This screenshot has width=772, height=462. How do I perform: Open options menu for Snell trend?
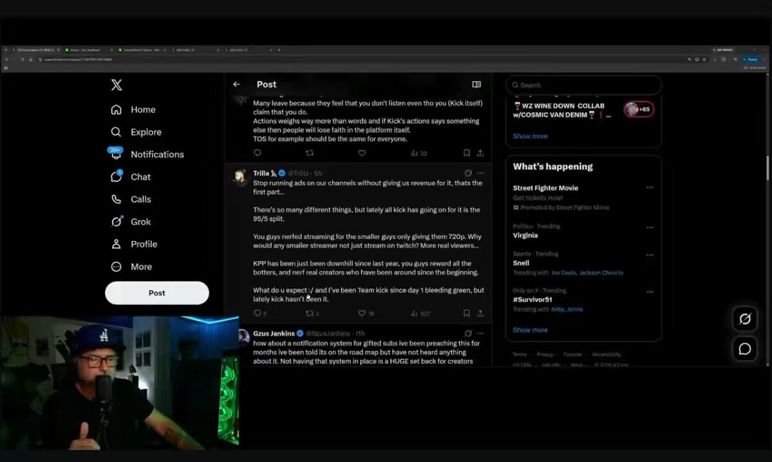pyautogui.click(x=650, y=255)
